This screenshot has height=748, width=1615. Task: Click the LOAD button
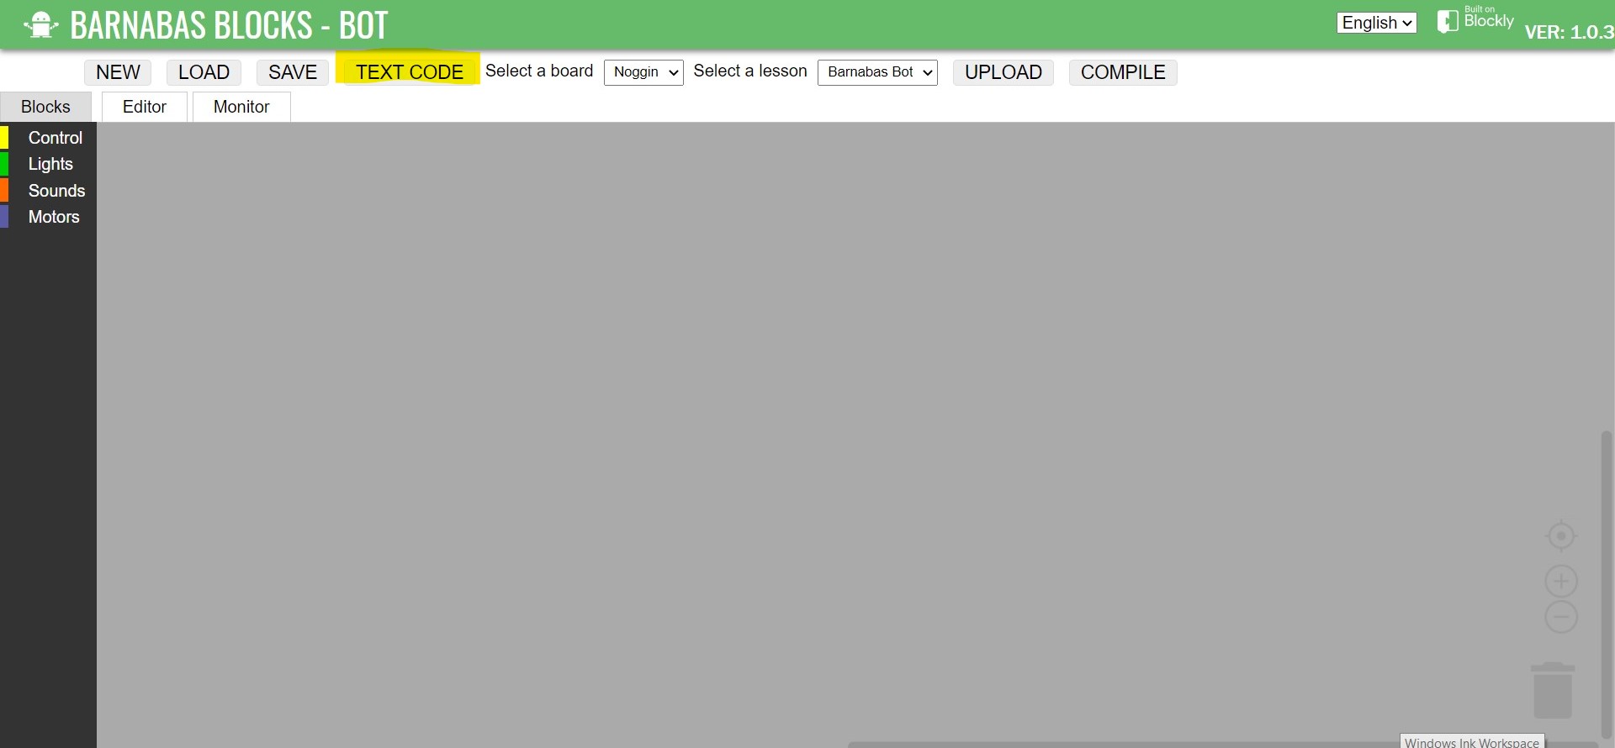(204, 72)
